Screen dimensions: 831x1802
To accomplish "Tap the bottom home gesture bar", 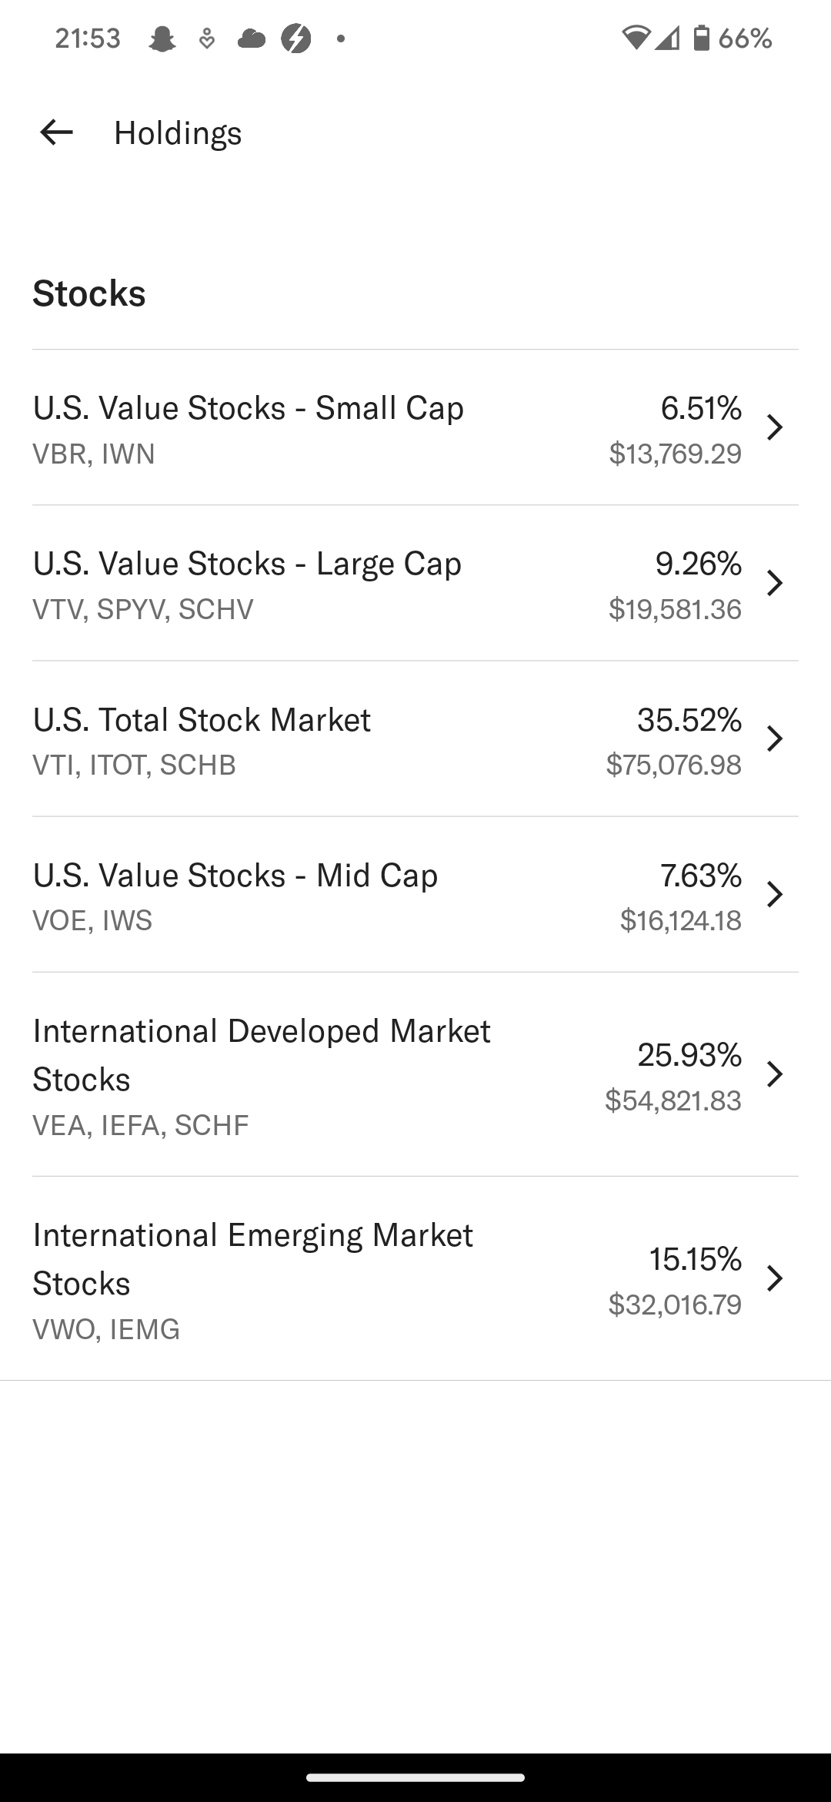I will point(415,1777).
